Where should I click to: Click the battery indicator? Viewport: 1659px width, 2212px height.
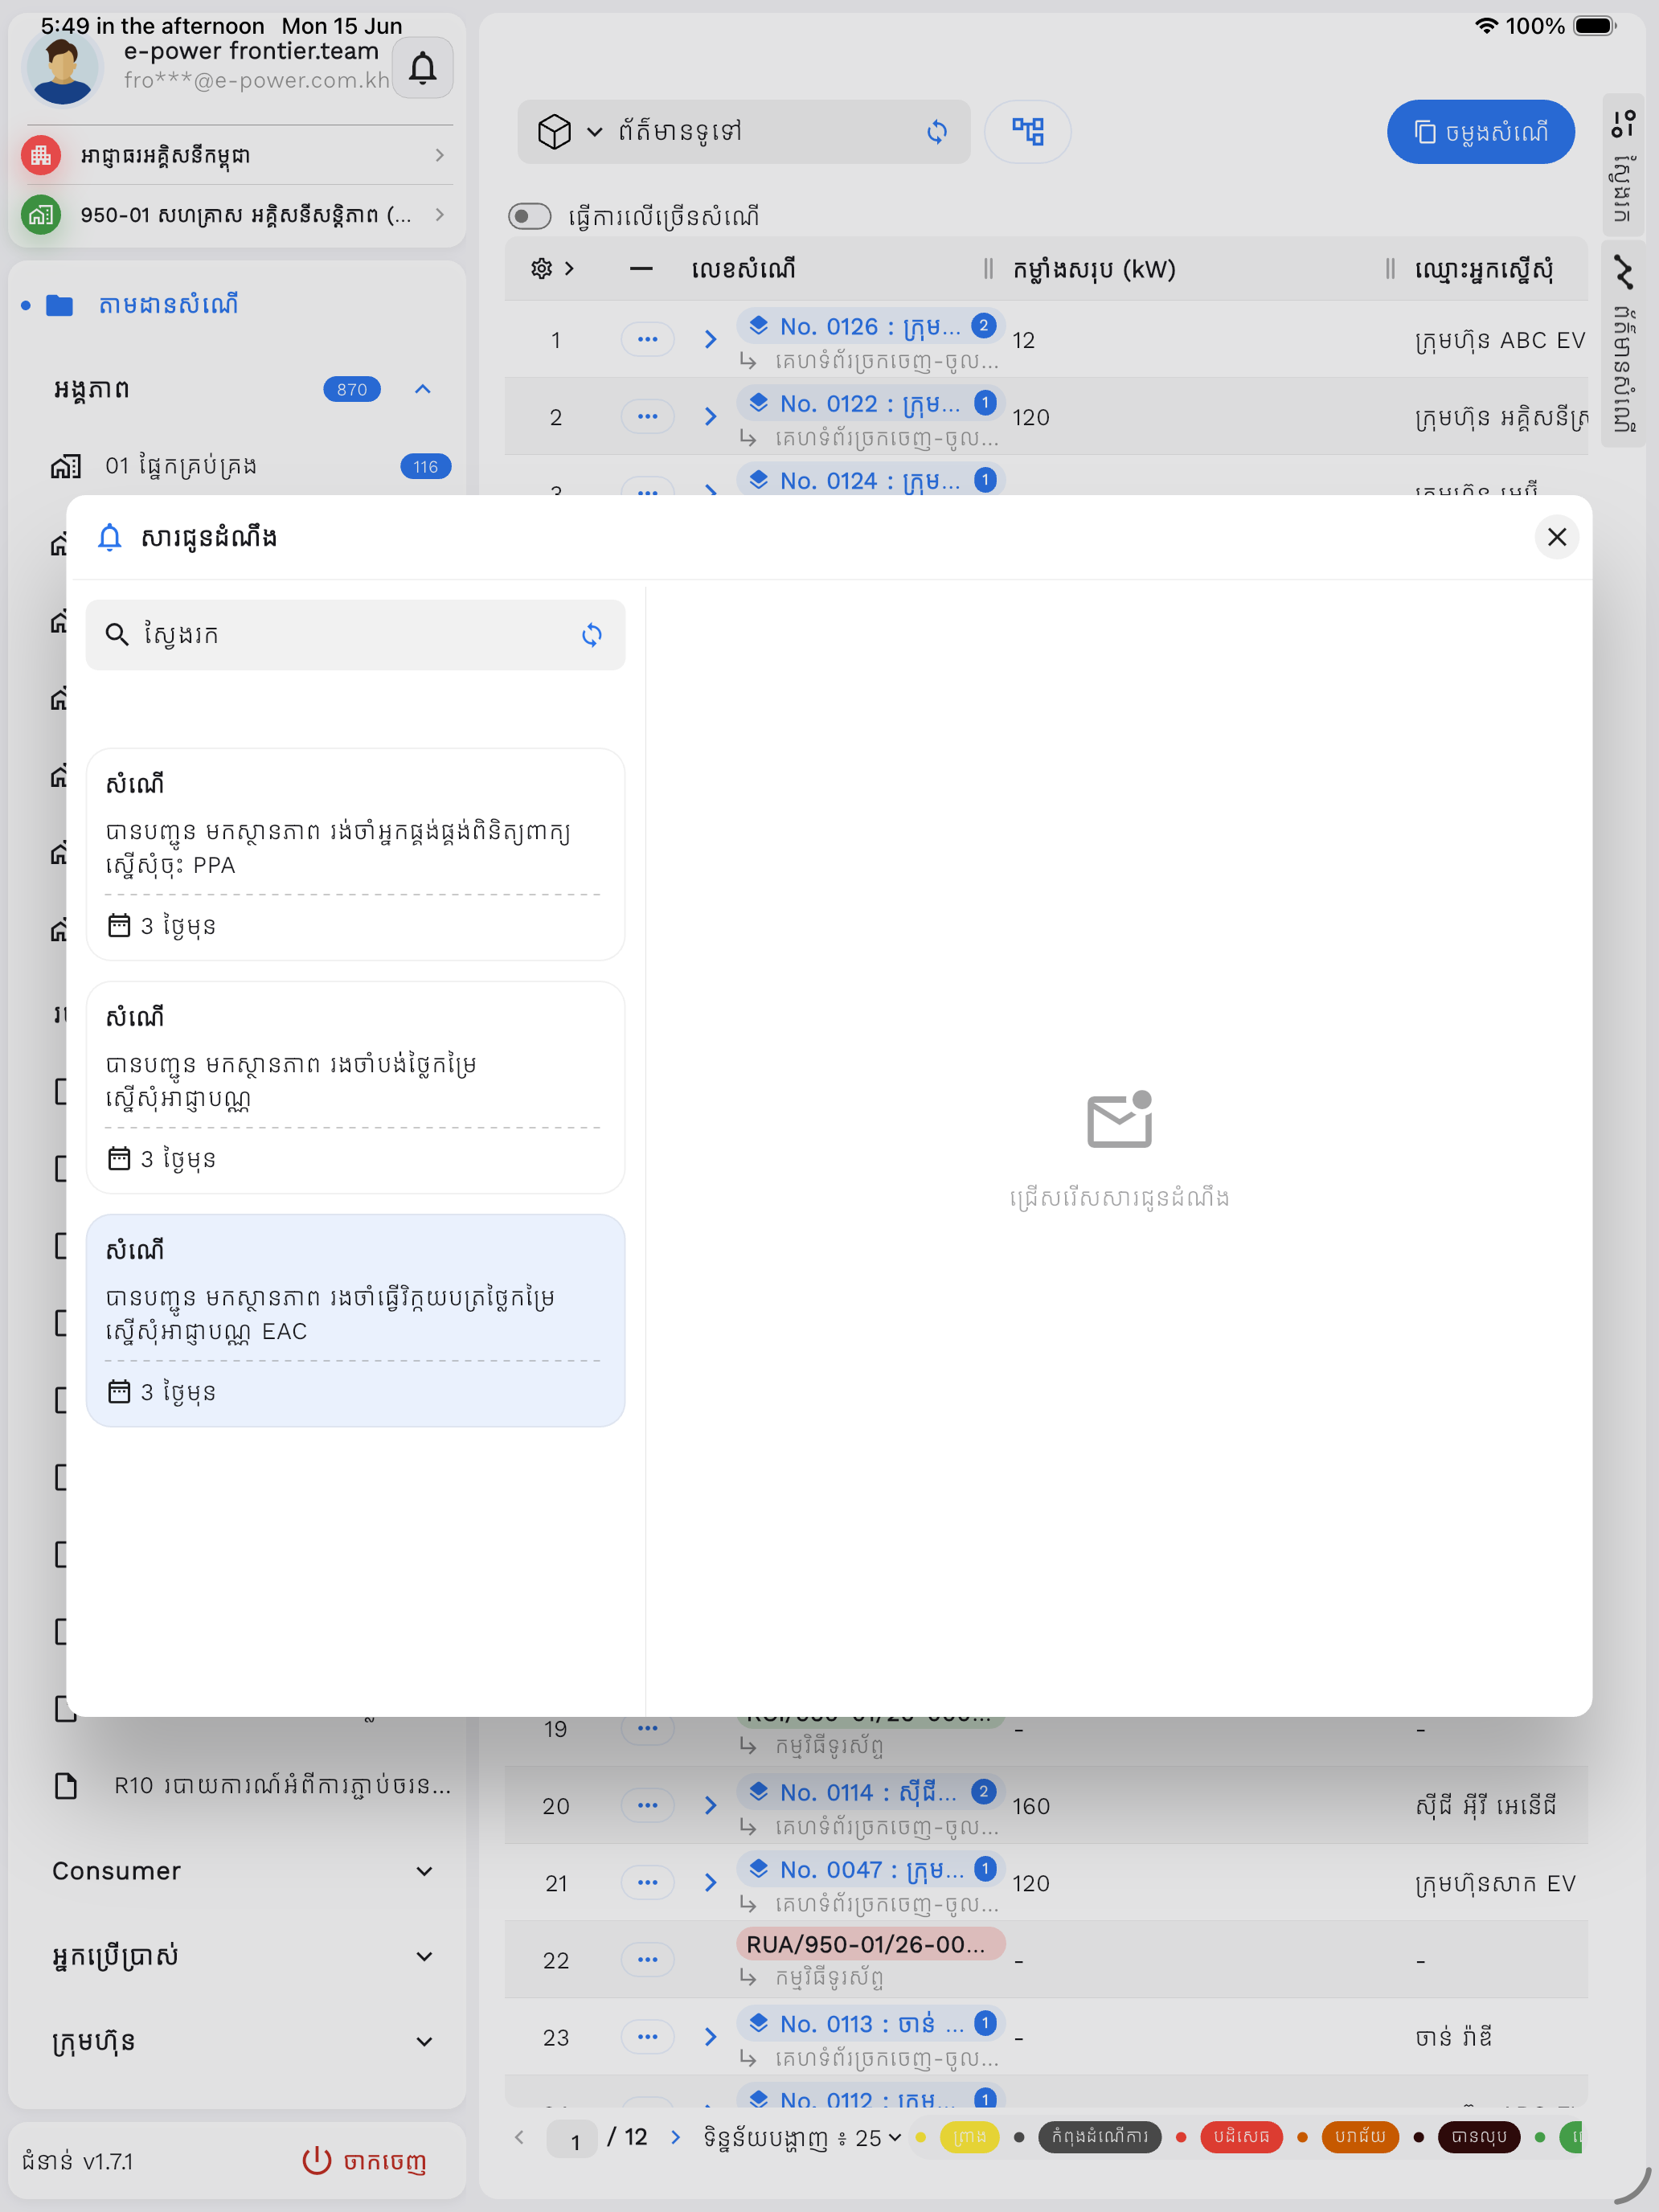1595,26
